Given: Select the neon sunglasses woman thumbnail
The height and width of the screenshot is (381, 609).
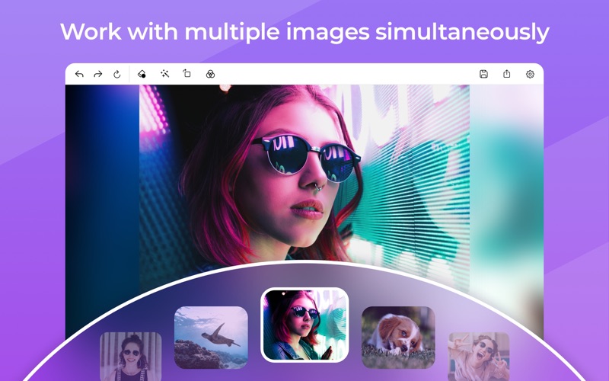Looking at the screenshot, I should pos(304,325).
